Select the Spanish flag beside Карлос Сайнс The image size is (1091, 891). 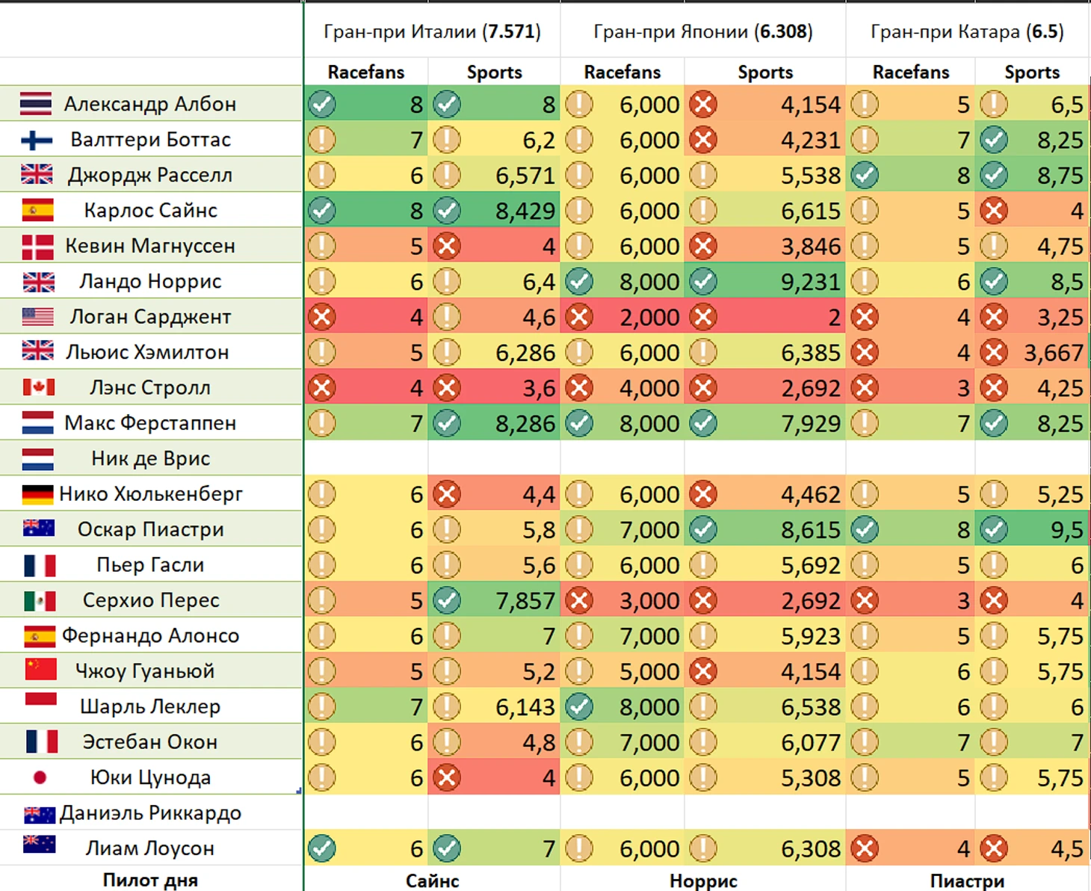37,211
